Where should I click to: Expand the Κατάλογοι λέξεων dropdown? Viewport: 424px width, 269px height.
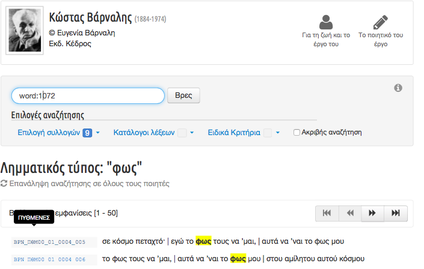click(153, 133)
